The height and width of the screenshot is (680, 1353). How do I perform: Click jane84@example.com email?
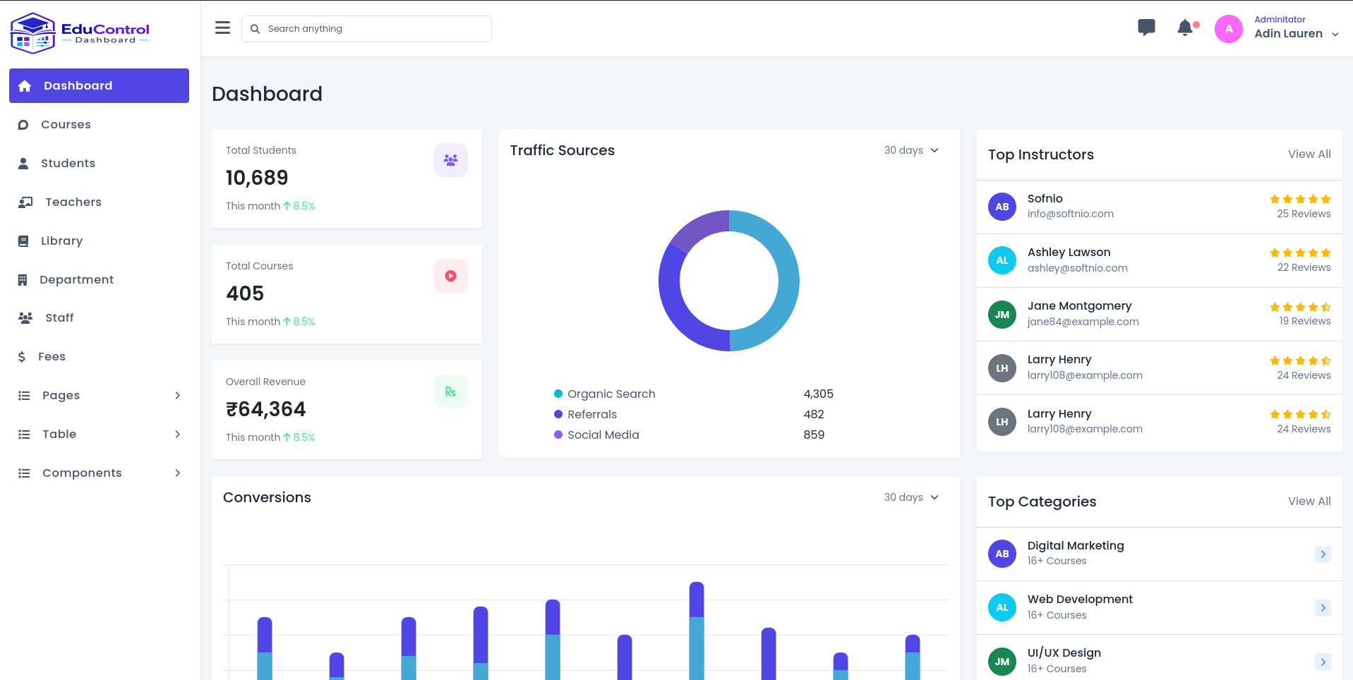[x=1083, y=322]
